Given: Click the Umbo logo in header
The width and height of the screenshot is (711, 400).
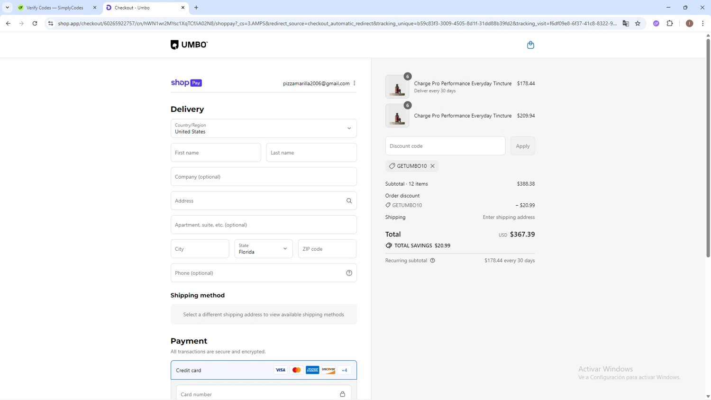Looking at the screenshot, I should click(189, 45).
